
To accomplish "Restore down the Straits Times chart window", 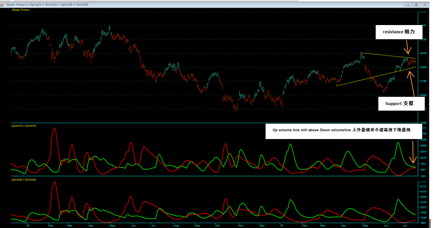I will point(416,5).
